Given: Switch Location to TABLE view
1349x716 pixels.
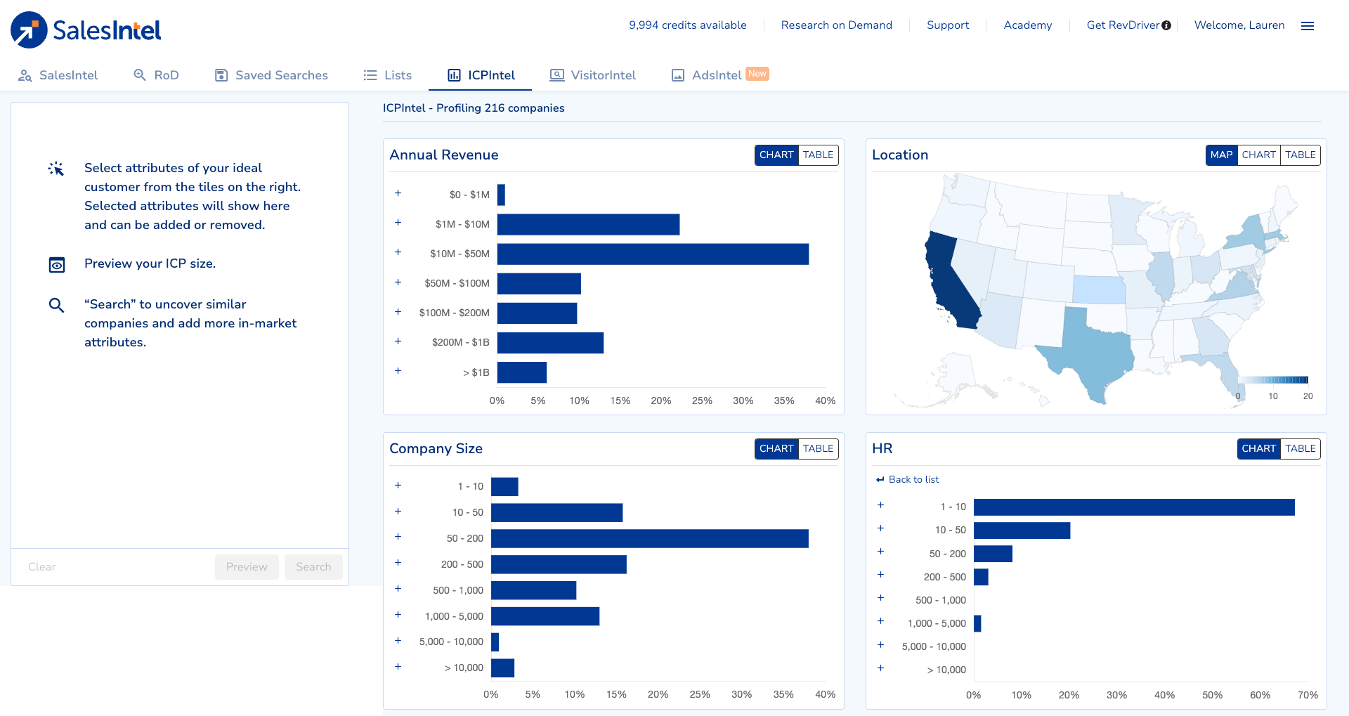Looking at the screenshot, I should coord(1301,155).
